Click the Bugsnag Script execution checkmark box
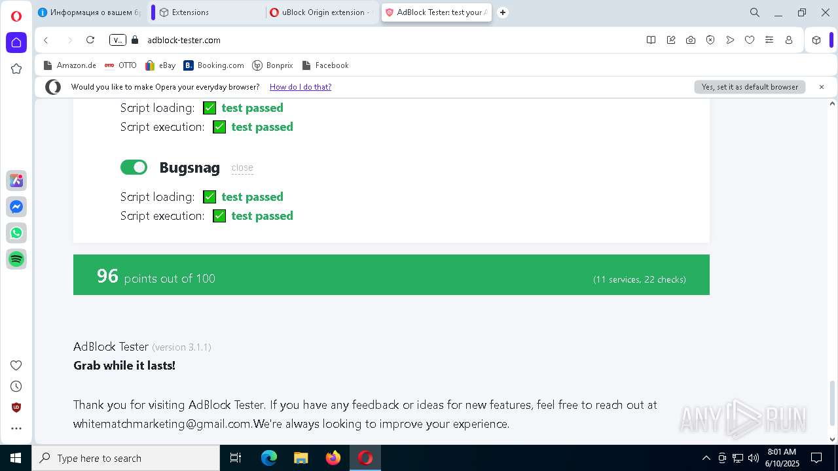 [219, 216]
